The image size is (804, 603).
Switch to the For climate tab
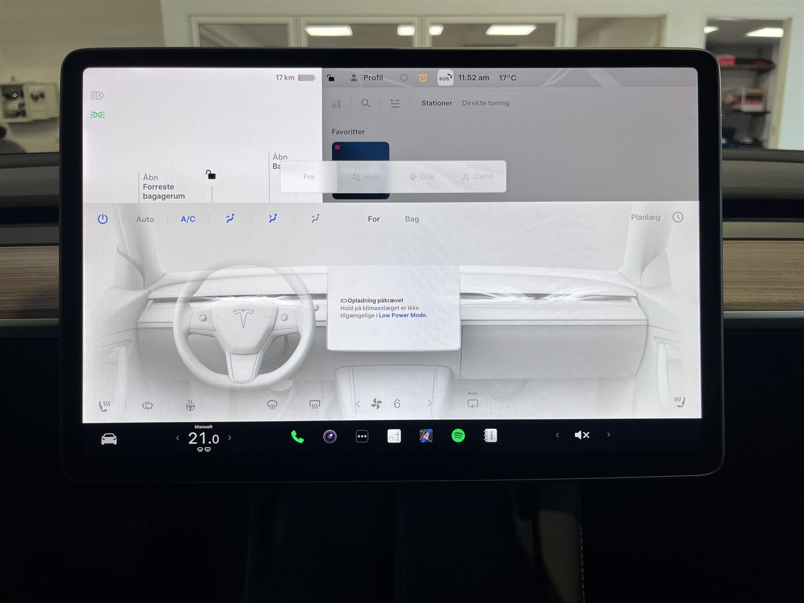[374, 219]
